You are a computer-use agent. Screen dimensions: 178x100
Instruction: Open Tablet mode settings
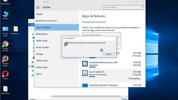[x=48, y=41]
